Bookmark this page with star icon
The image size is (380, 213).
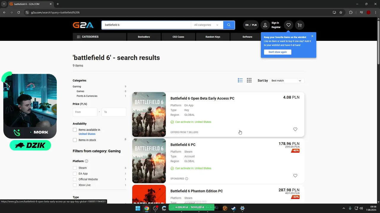point(341,12)
